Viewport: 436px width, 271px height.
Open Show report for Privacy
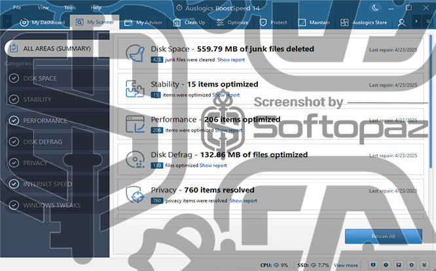[244, 201]
